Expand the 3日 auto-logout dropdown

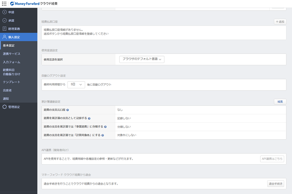(76, 85)
